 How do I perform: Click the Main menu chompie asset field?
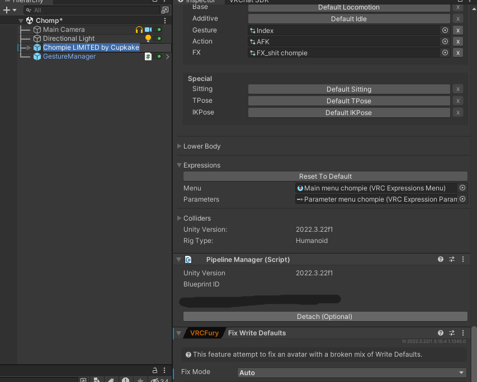376,188
